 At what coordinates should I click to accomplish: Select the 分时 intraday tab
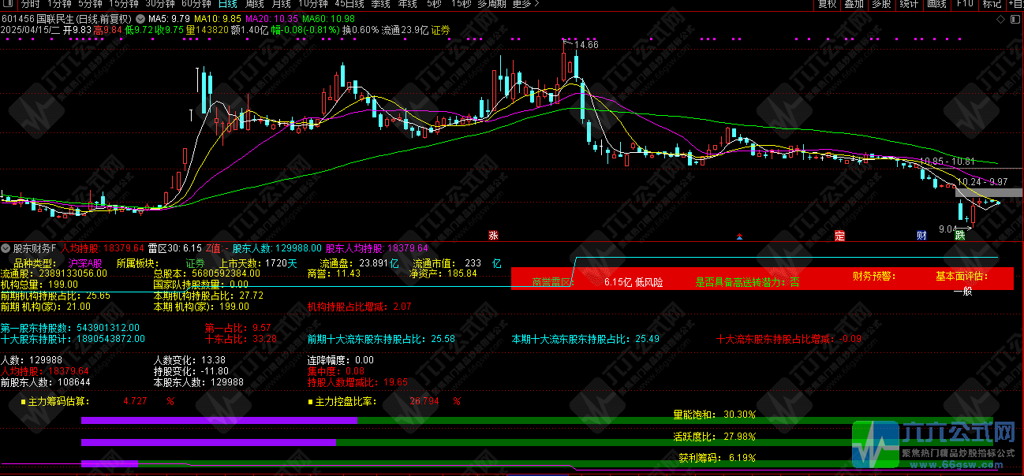point(30,4)
